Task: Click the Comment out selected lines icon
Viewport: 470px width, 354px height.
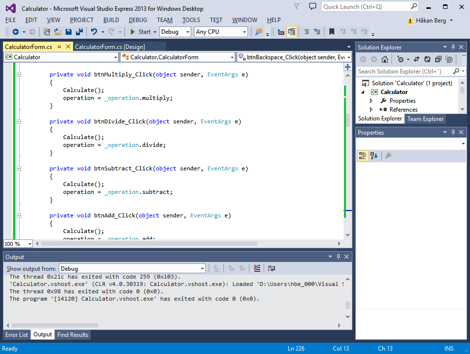Action: pos(306,32)
